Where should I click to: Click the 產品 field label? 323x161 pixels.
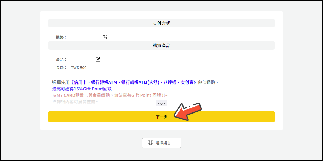click(x=61, y=60)
